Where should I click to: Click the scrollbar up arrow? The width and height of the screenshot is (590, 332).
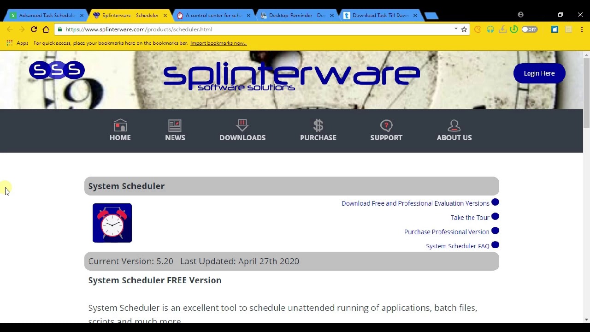click(586, 54)
